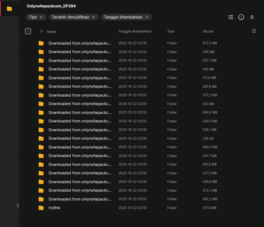The width and height of the screenshot is (264, 227).
Task: Click folder icon of 1,18 GB item
Action: coord(41,139)
